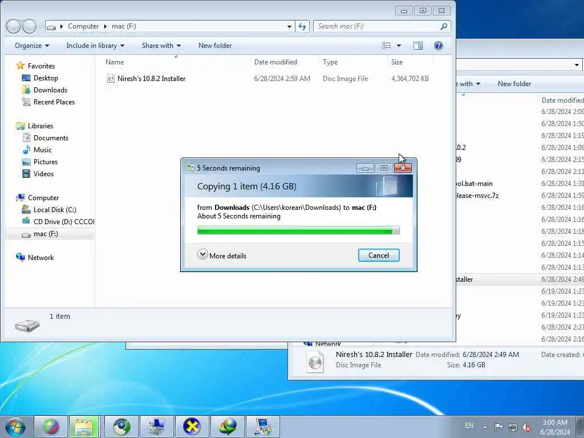
Task: Click the Libraries icon in navigation pane
Action: (x=21, y=126)
